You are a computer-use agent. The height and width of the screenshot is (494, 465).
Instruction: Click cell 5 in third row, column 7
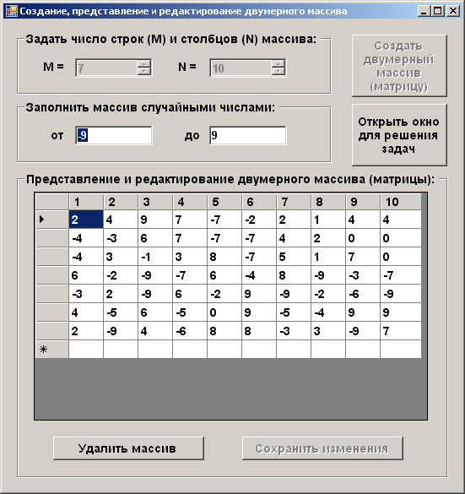(x=294, y=257)
